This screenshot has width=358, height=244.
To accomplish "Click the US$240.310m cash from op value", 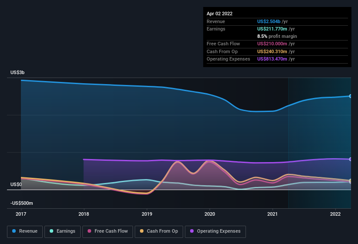I will (x=272, y=51).
